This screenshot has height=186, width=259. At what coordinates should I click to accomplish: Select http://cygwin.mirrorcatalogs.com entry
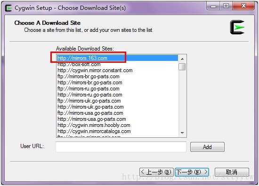[x=117, y=131]
